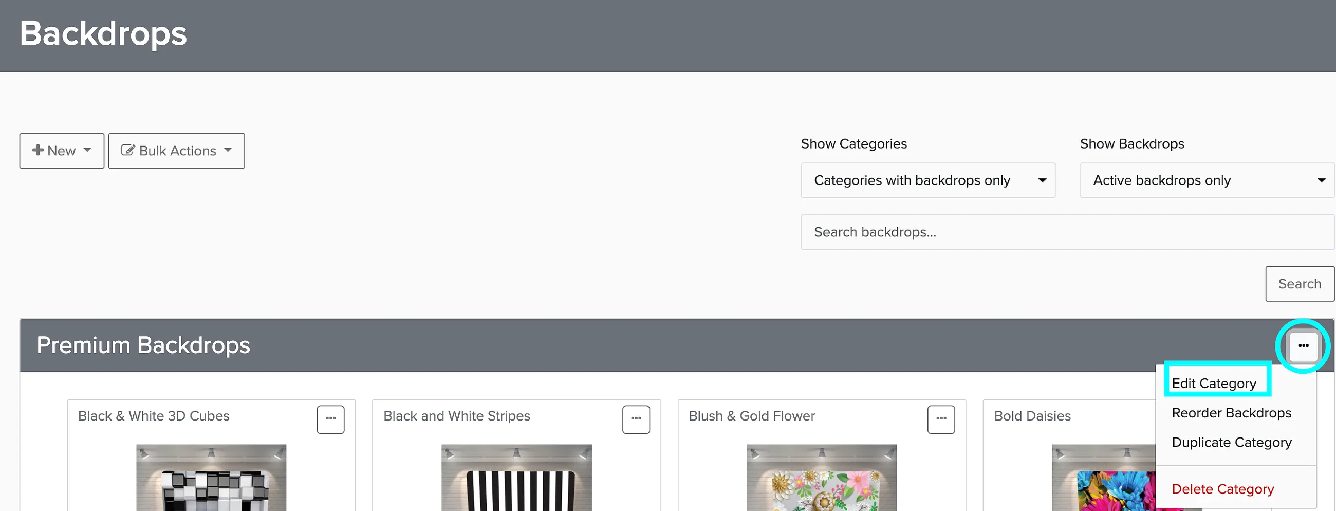Focus the Search backdrops input field
This screenshot has height=511, width=1336.
(1067, 232)
